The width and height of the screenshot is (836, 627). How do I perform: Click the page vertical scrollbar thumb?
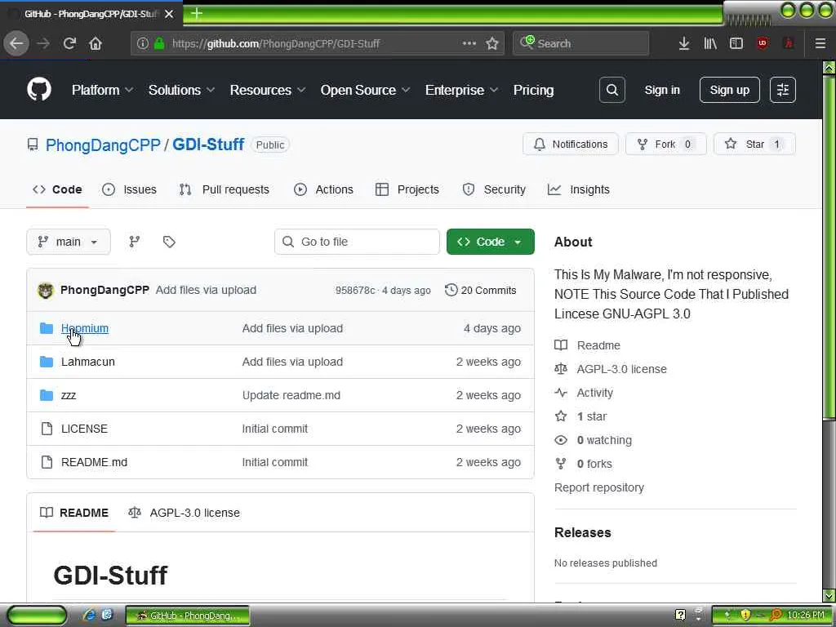coord(829,248)
